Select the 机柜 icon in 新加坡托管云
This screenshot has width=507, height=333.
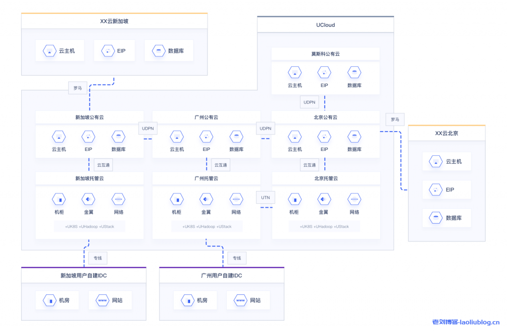pyautogui.click(x=59, y=199)
